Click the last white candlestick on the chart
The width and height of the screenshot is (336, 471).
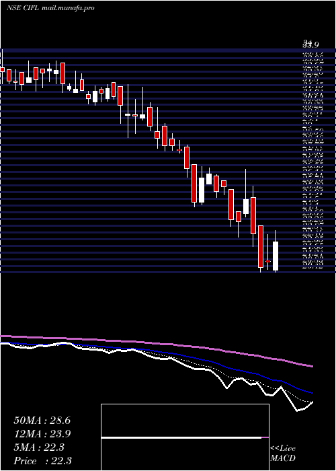(x=276, y=256)
